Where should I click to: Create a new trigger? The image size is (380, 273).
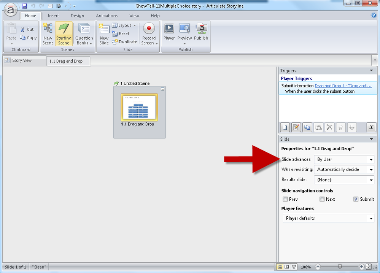tap(285, 127)
